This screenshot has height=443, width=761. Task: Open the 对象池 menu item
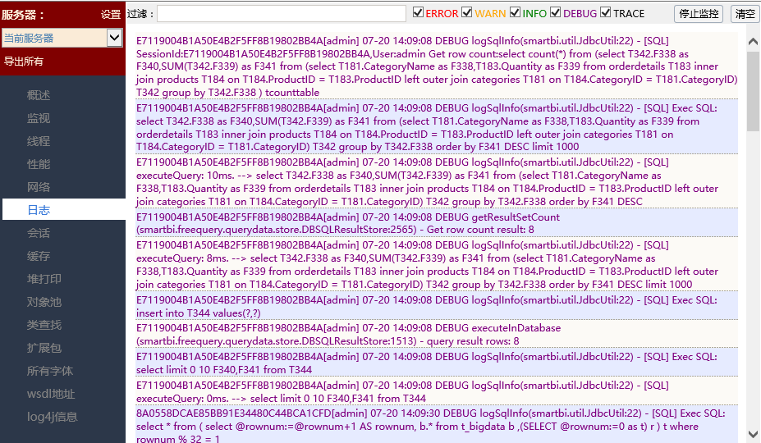click(x=44, y=302)
